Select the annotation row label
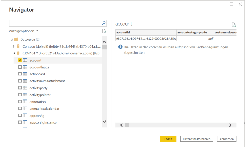The height and width of the screenshot is (147, 245). coord(37,102)
